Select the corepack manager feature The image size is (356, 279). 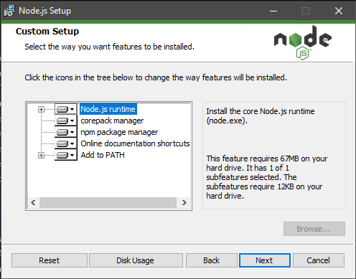[112, 120]
